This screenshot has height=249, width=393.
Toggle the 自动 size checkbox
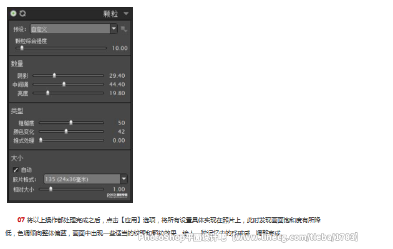click(16, 170)
